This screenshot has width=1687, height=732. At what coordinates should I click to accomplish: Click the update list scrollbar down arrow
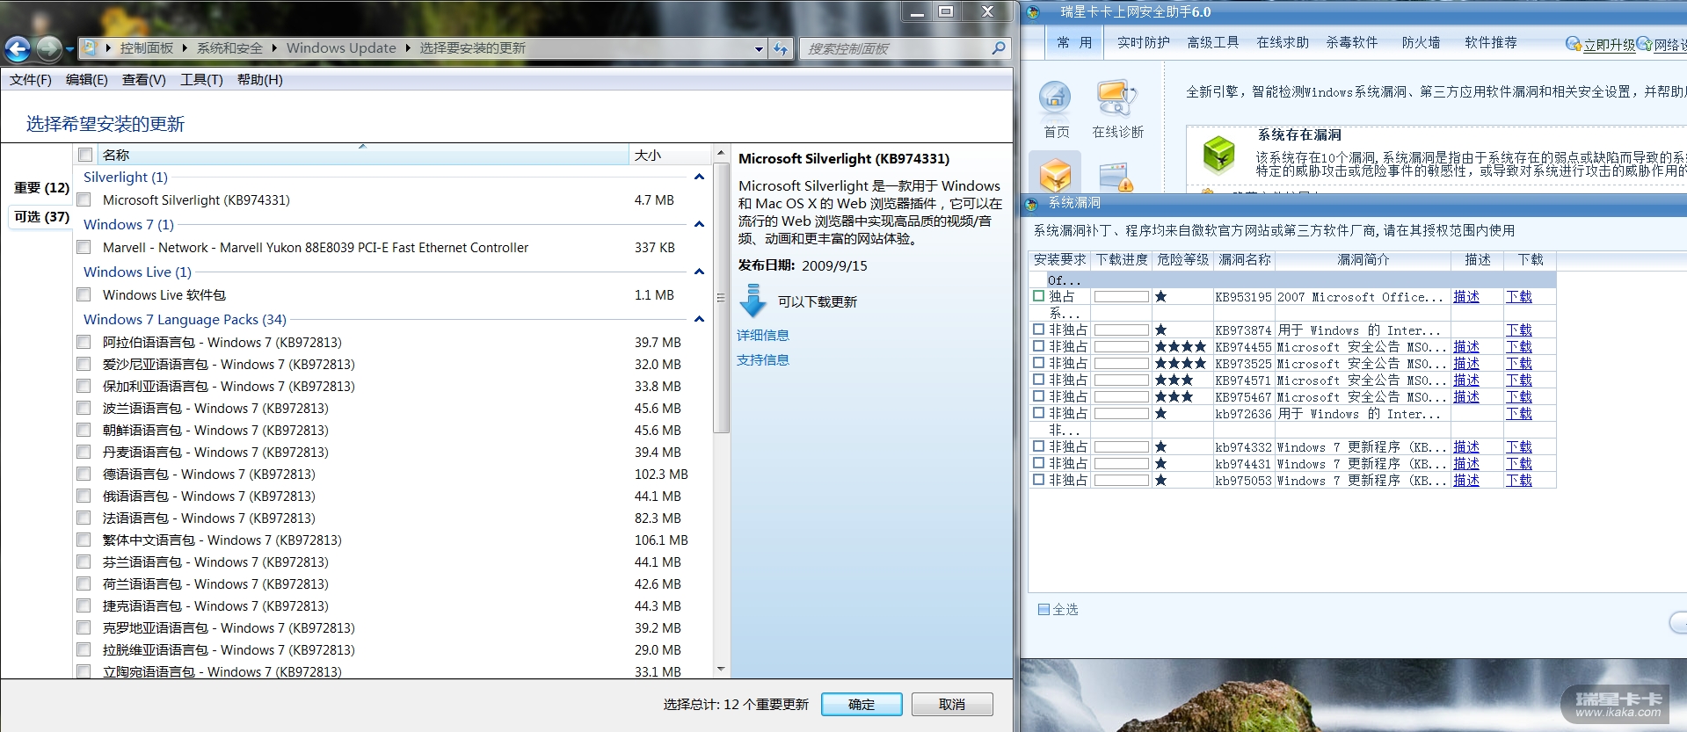coord(721,669)
